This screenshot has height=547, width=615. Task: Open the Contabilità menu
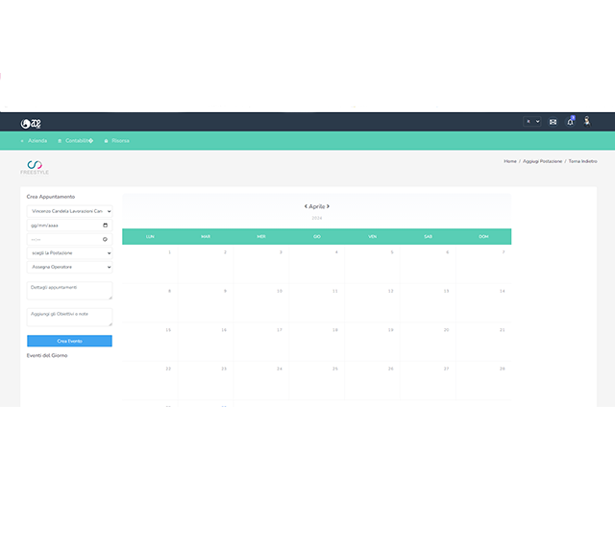click(76, 141)
